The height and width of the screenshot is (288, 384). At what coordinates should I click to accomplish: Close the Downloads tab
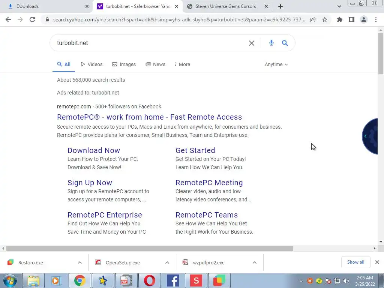coord(87,6)
